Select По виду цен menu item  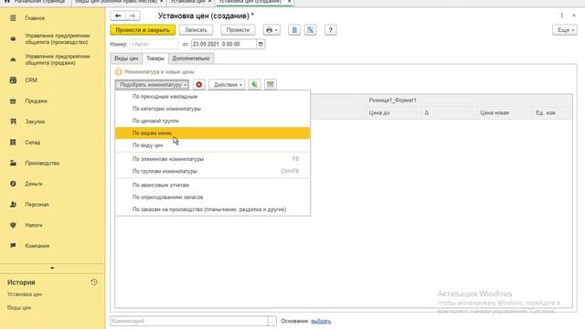pos(213,145)
